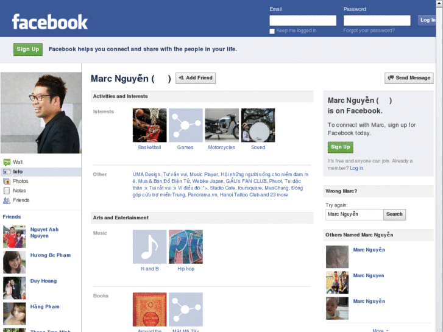
Task: Open Panorama.vn link
Action: tap(202, 195)
